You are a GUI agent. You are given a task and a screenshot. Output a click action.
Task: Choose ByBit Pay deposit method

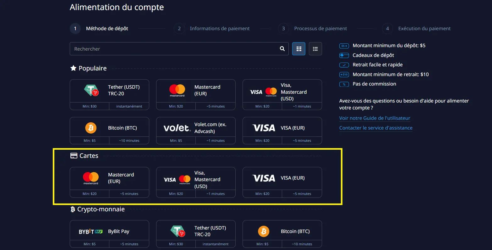point(109,234)
